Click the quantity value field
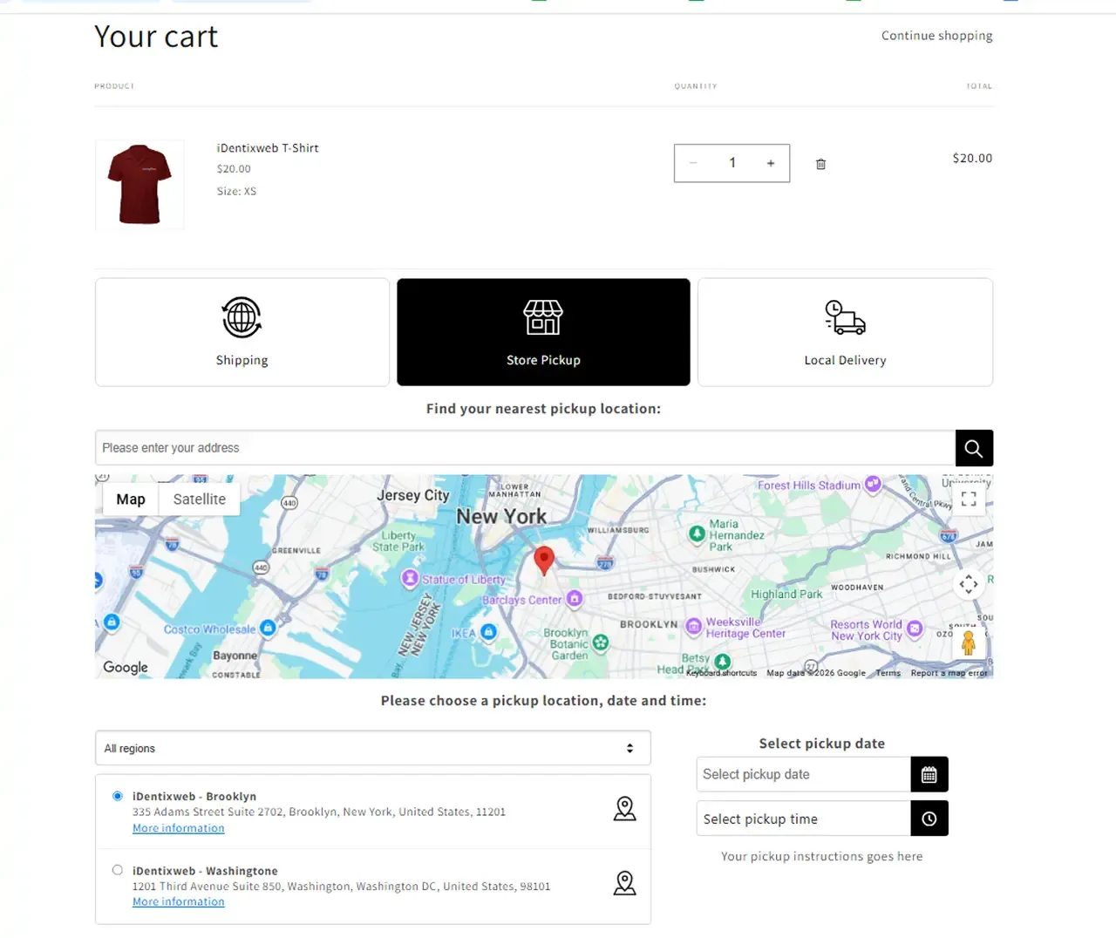This screenshot has width=1116, height=938. [732, 163]
